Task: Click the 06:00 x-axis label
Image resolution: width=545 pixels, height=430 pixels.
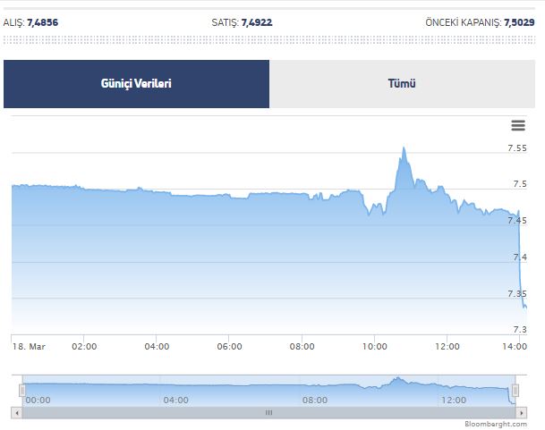Action: pyautogui.click(x=229, y=346)
